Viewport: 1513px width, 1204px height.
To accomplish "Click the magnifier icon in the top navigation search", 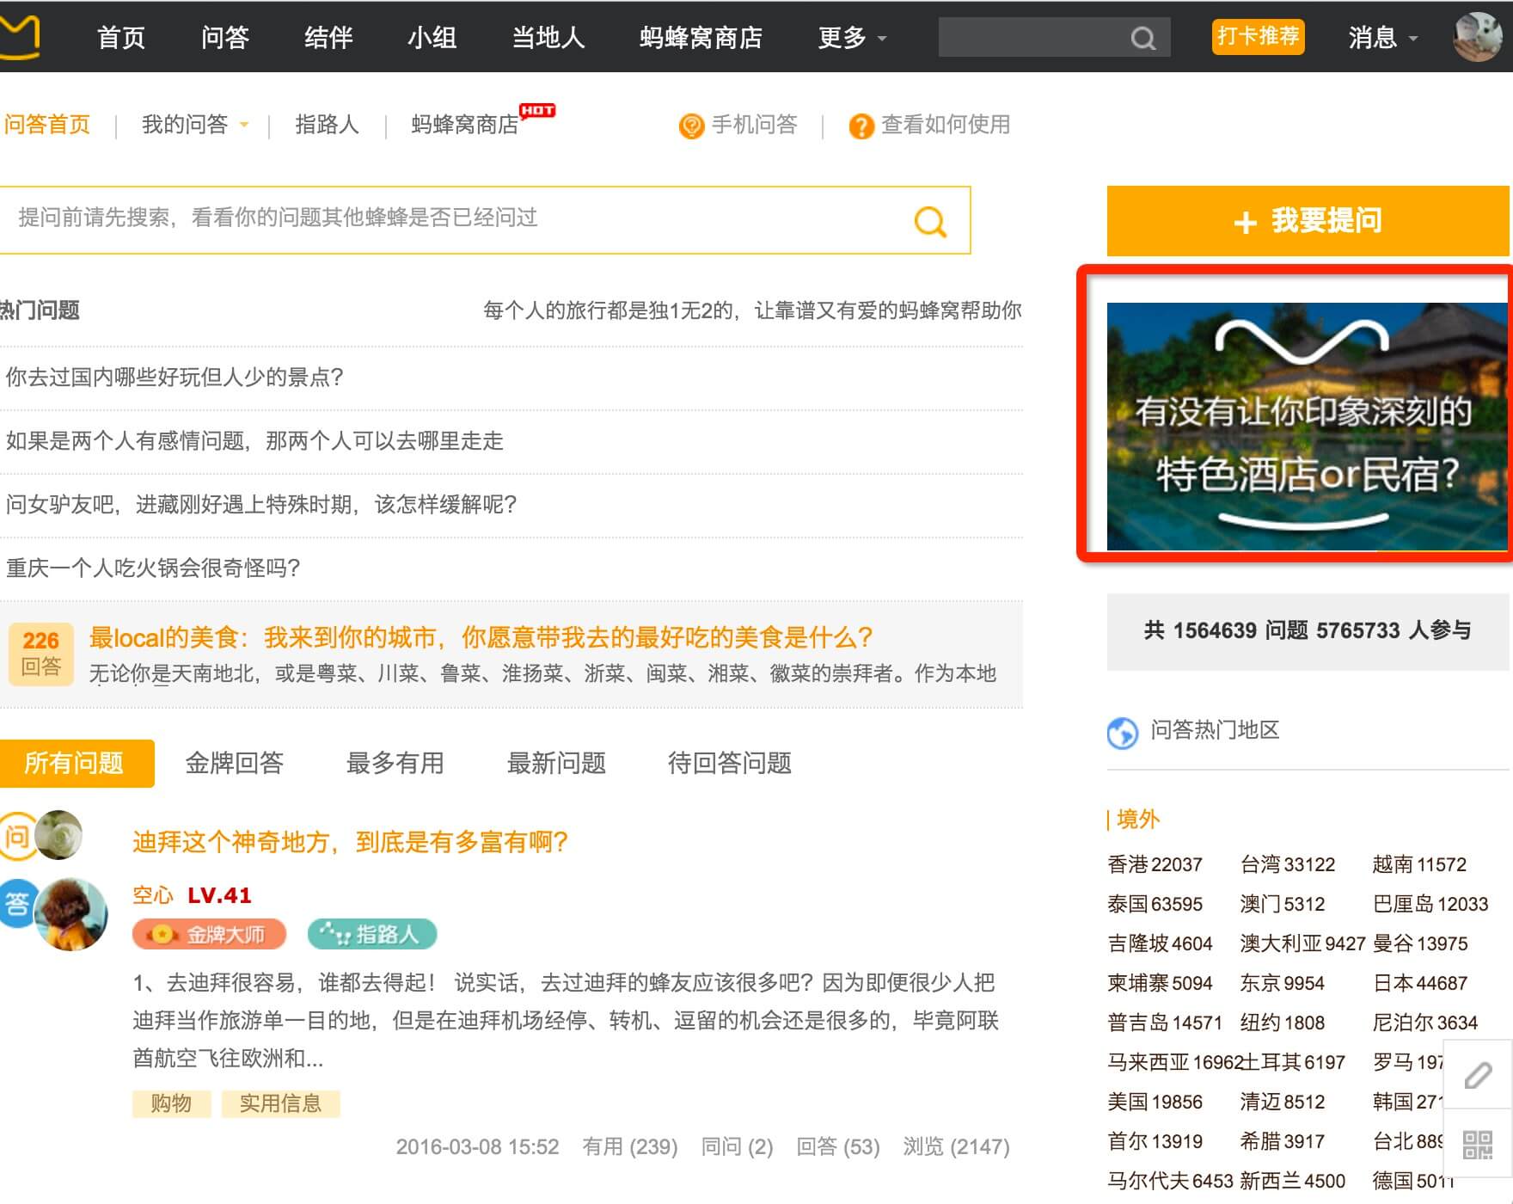I will click(1142, 38).
